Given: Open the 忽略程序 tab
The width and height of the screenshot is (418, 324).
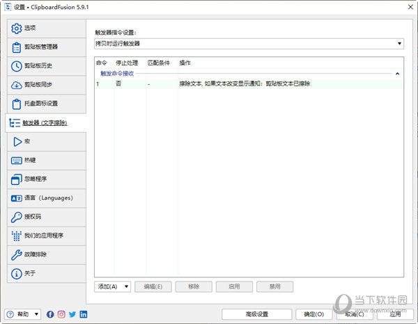Looking at the screenshot, I should 47,179.
